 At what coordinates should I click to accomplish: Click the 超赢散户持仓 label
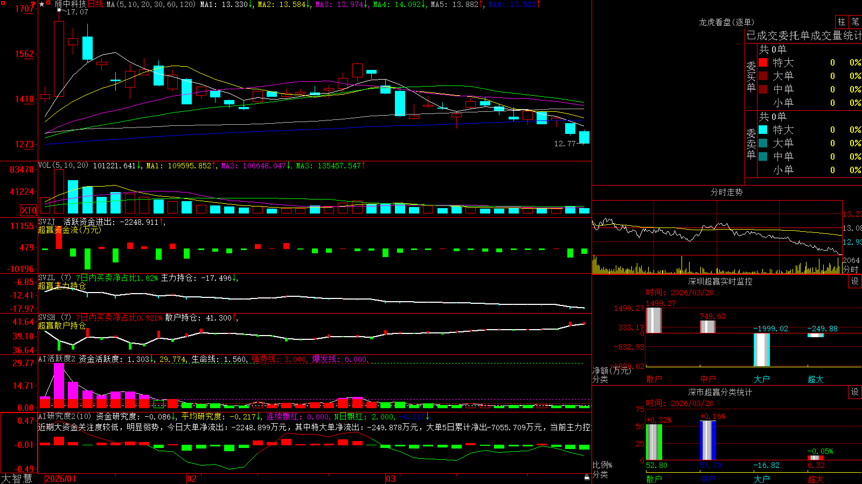point(61,325)
